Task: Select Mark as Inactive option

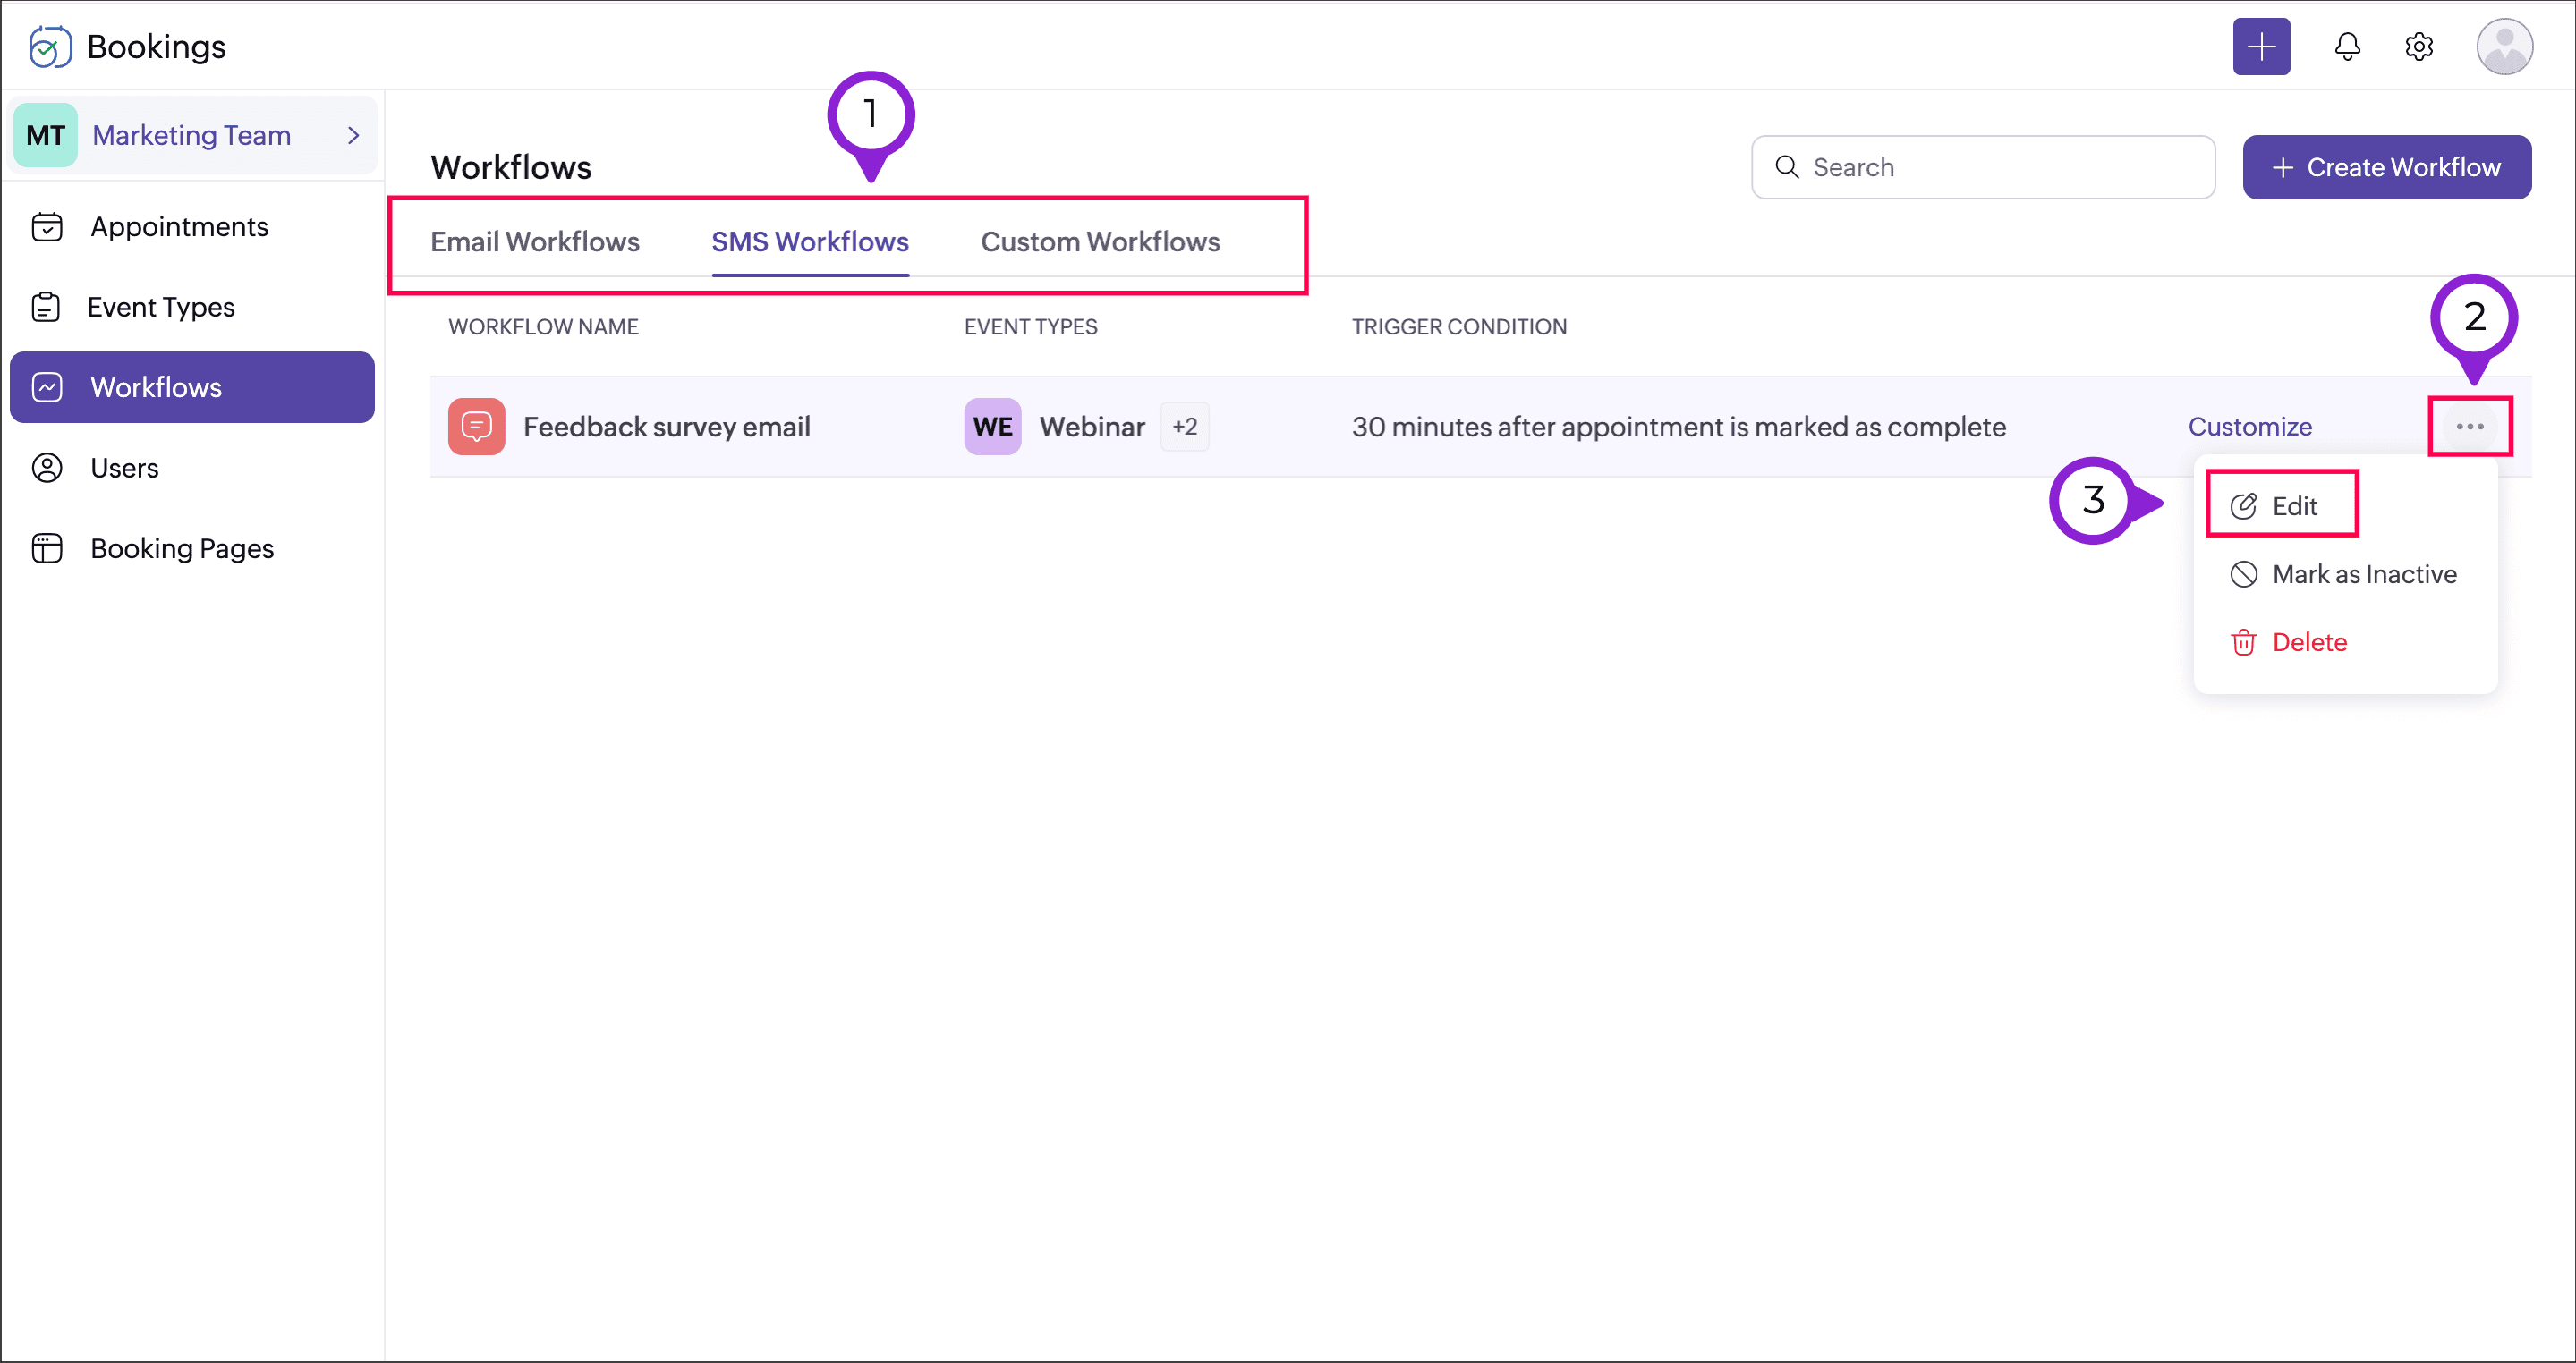Action: pyautogui.click(x=2344, y=573)
